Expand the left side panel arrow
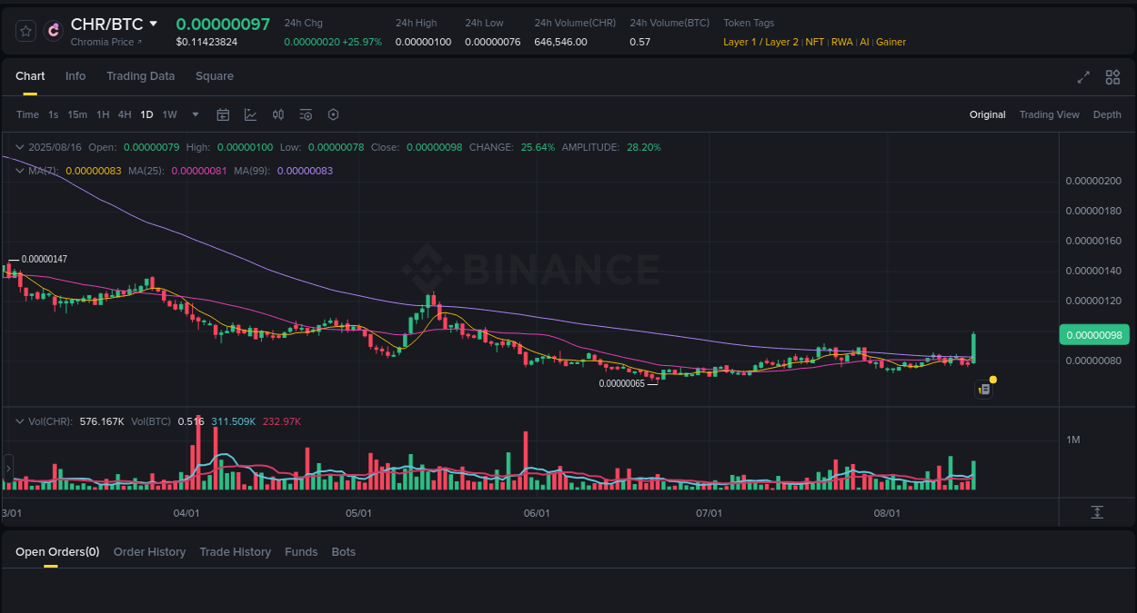The height and width of the screenshot is (613, 1137). pyautogui.click(x=8, y=469)
